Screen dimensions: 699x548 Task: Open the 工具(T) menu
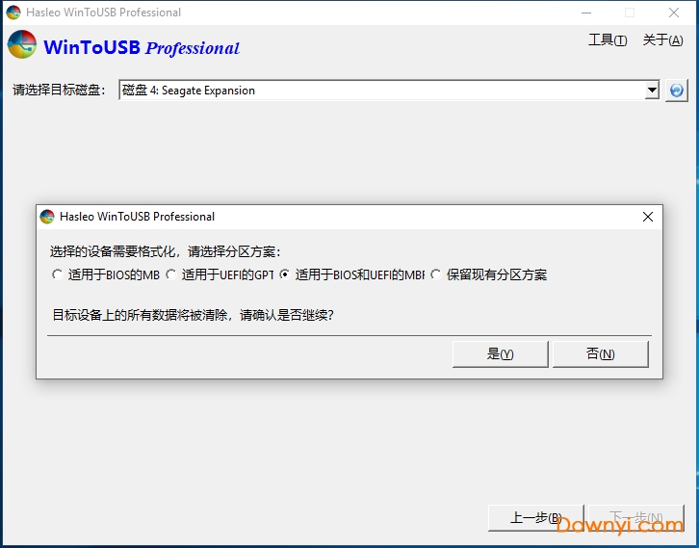pos(608,40)
